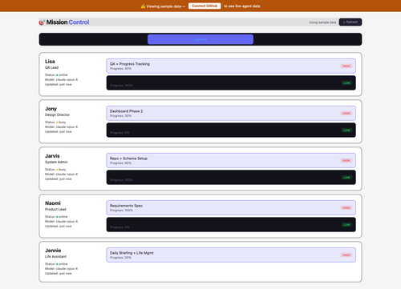The width and height of the screenshot is (401, 289).
Task: Click Jennie's Life Assistant role label
Action: (x=55, y=256)
